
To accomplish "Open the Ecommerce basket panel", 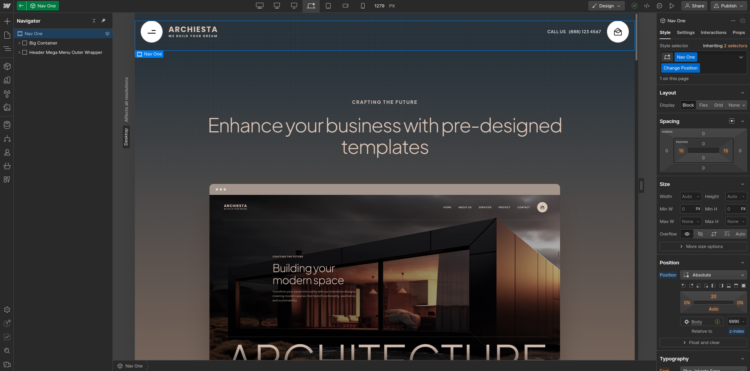I will [7, 166].
